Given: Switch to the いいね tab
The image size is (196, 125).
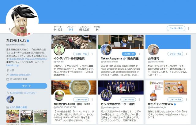Looking at the screenshot, I should pyautogui.click(x=97, y=28).
